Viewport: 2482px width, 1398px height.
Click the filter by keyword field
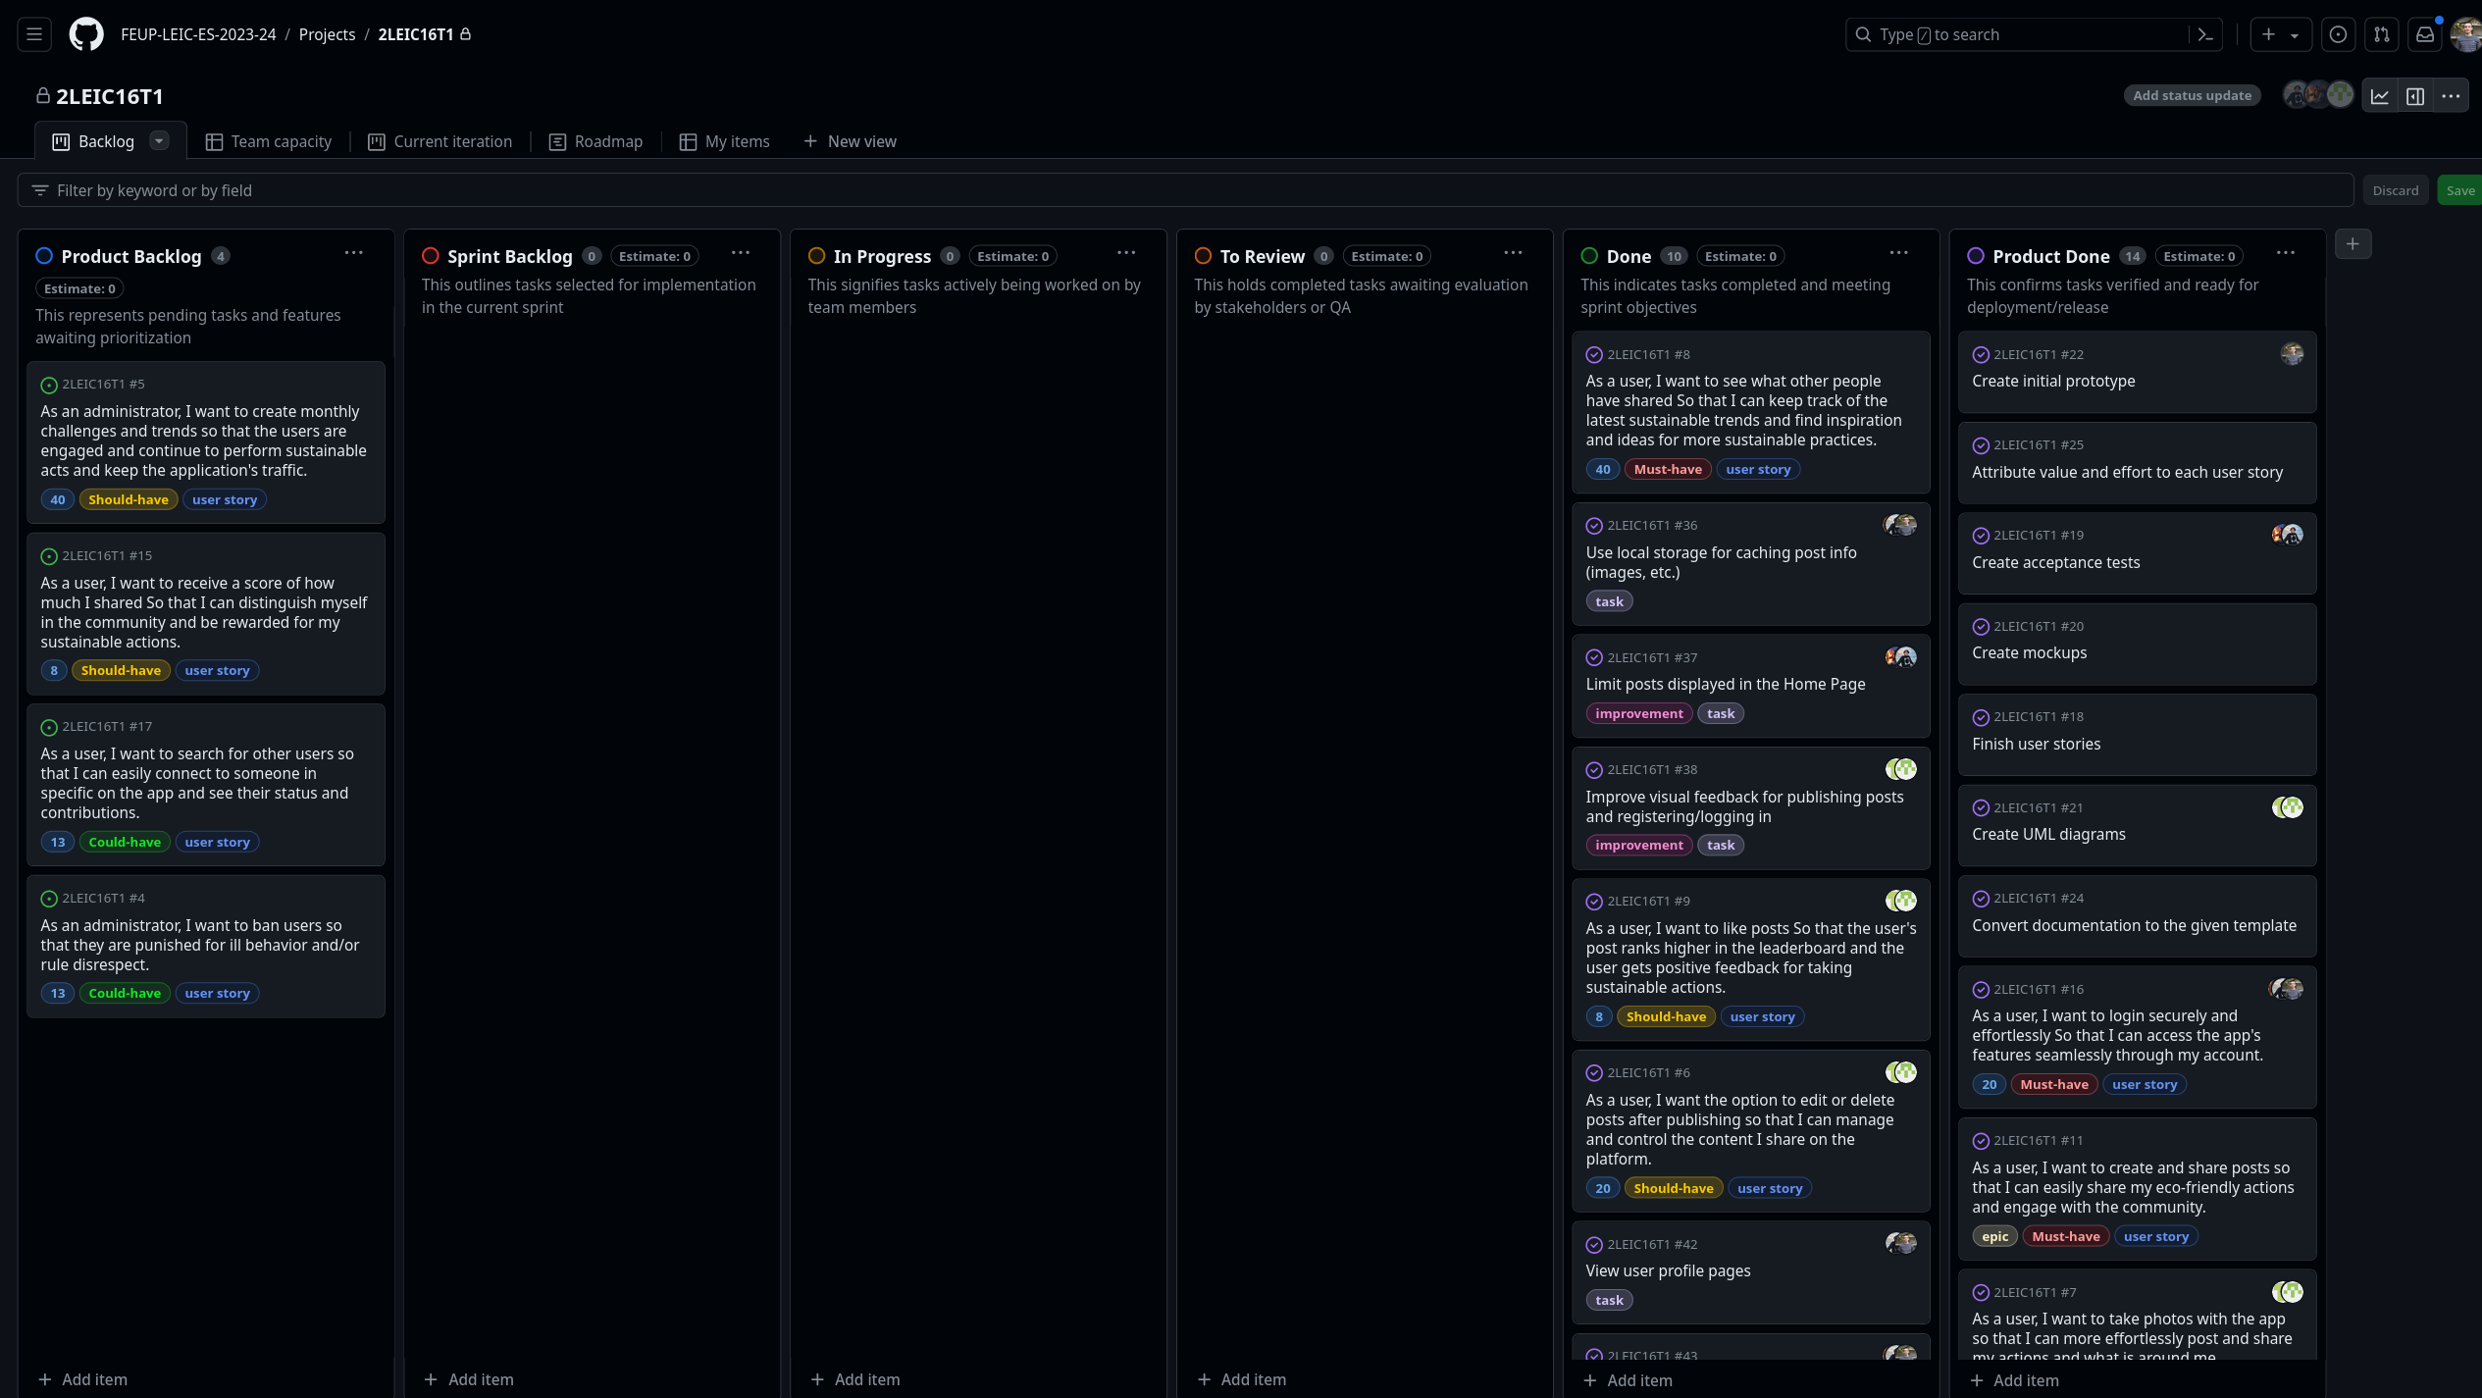[x=1177, y=190]
